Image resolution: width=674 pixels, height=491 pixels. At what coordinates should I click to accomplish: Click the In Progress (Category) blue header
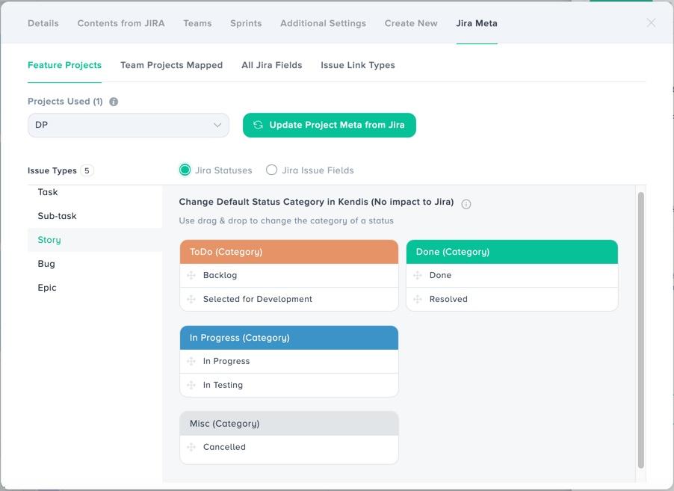coord(289,338)
